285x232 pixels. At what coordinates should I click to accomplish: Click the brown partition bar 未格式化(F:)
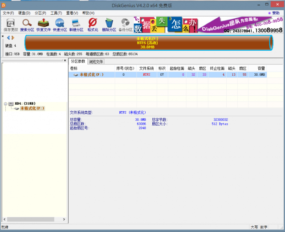click(x=149, y=43)
